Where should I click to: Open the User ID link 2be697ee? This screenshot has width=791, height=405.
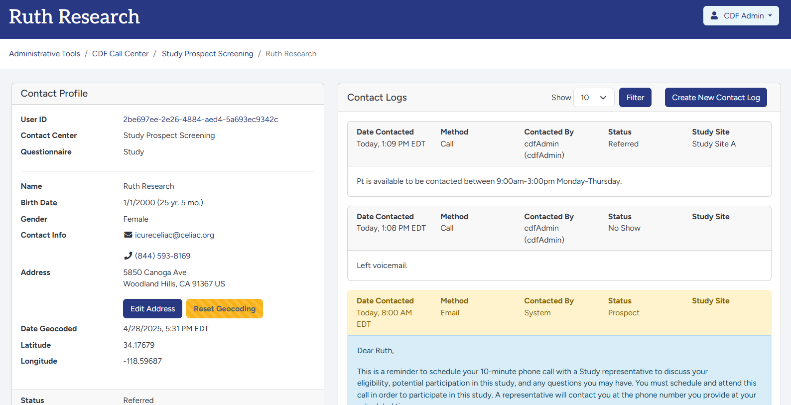tap(200, 120)
